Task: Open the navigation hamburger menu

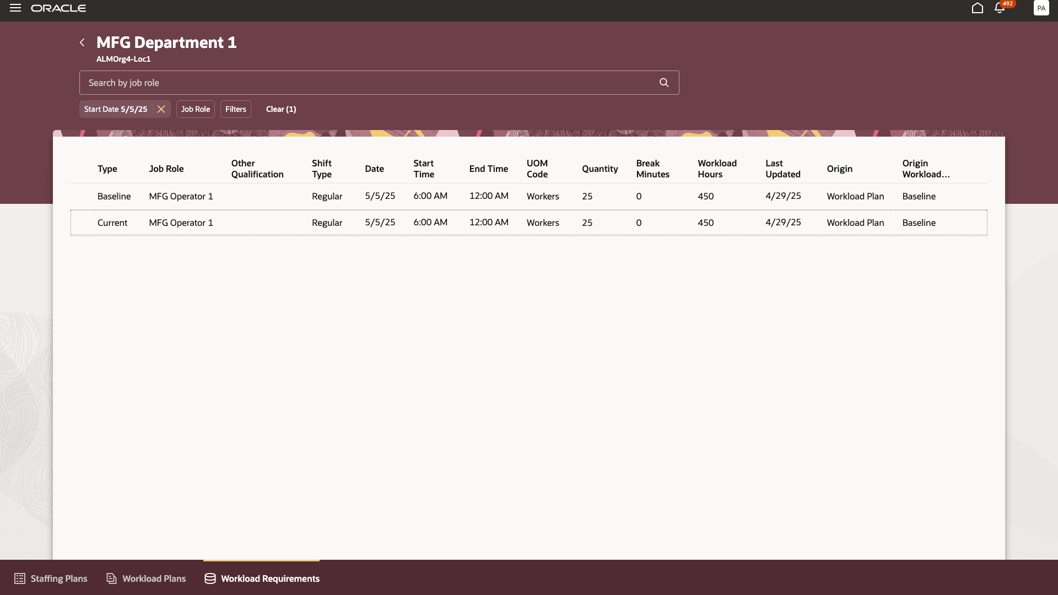Action: [x=15, y=8]
